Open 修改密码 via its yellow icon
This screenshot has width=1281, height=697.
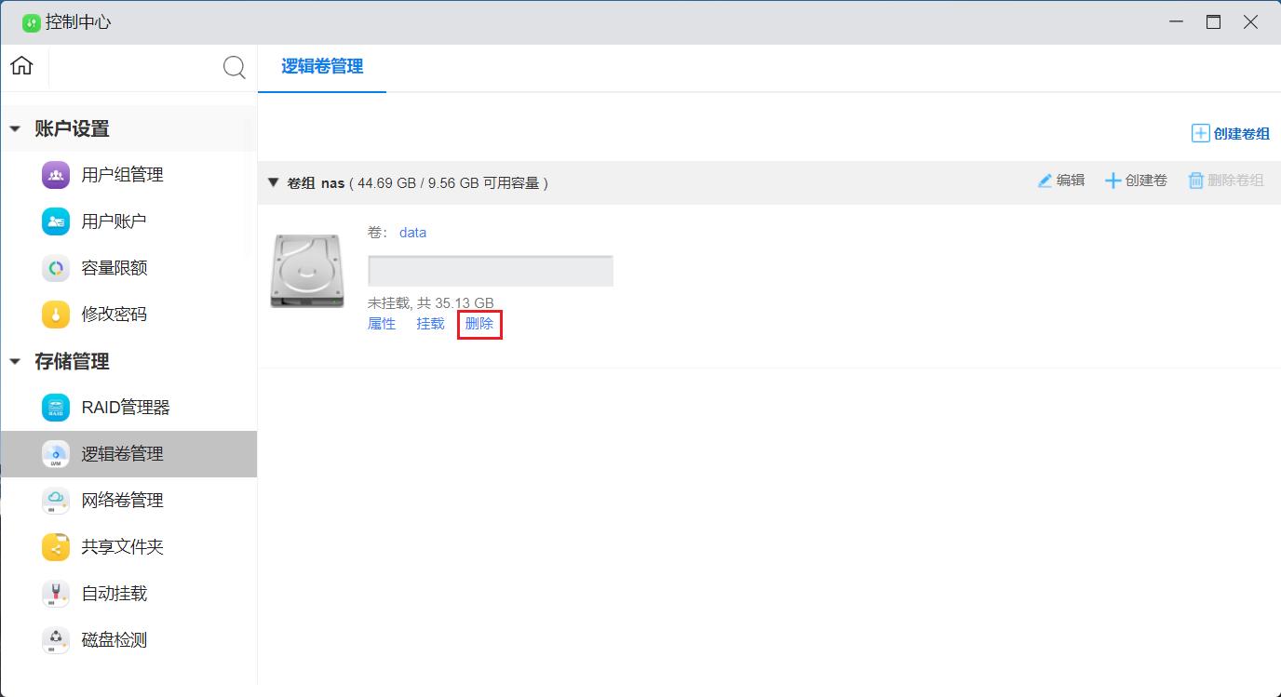[x=56, y=315]
